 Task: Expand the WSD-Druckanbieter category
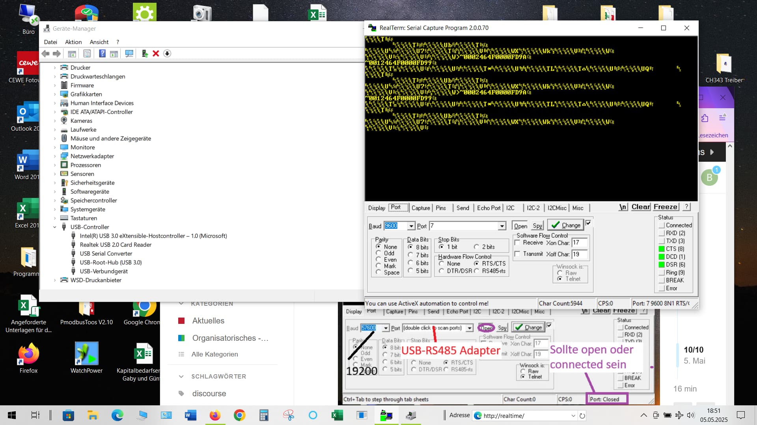tap(55, 280)
